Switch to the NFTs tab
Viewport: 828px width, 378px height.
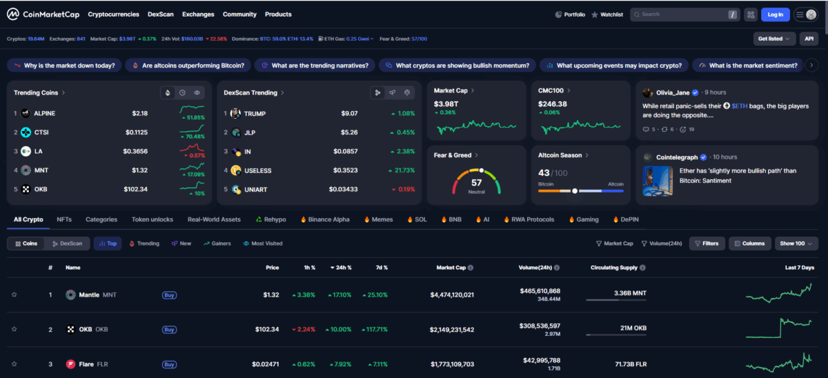(64, 219)
